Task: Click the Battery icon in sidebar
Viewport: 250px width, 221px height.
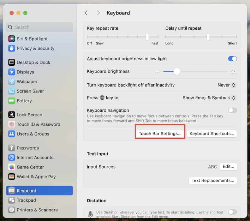Action: click(12, 101)
